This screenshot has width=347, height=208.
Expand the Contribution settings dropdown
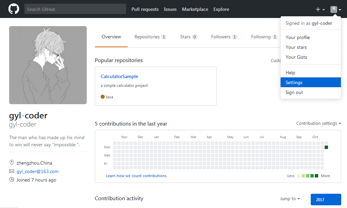coord(319,124)
